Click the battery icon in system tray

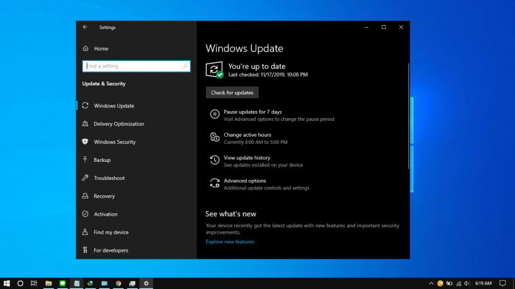click(449, 283)
